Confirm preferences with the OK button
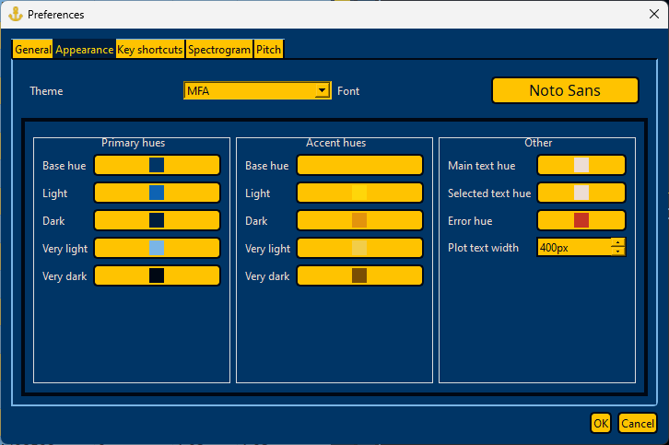The image size is (669, 445). coord(601,423)
